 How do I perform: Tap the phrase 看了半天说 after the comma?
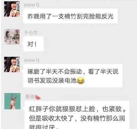pyautogui.click(x=103, y=72)
